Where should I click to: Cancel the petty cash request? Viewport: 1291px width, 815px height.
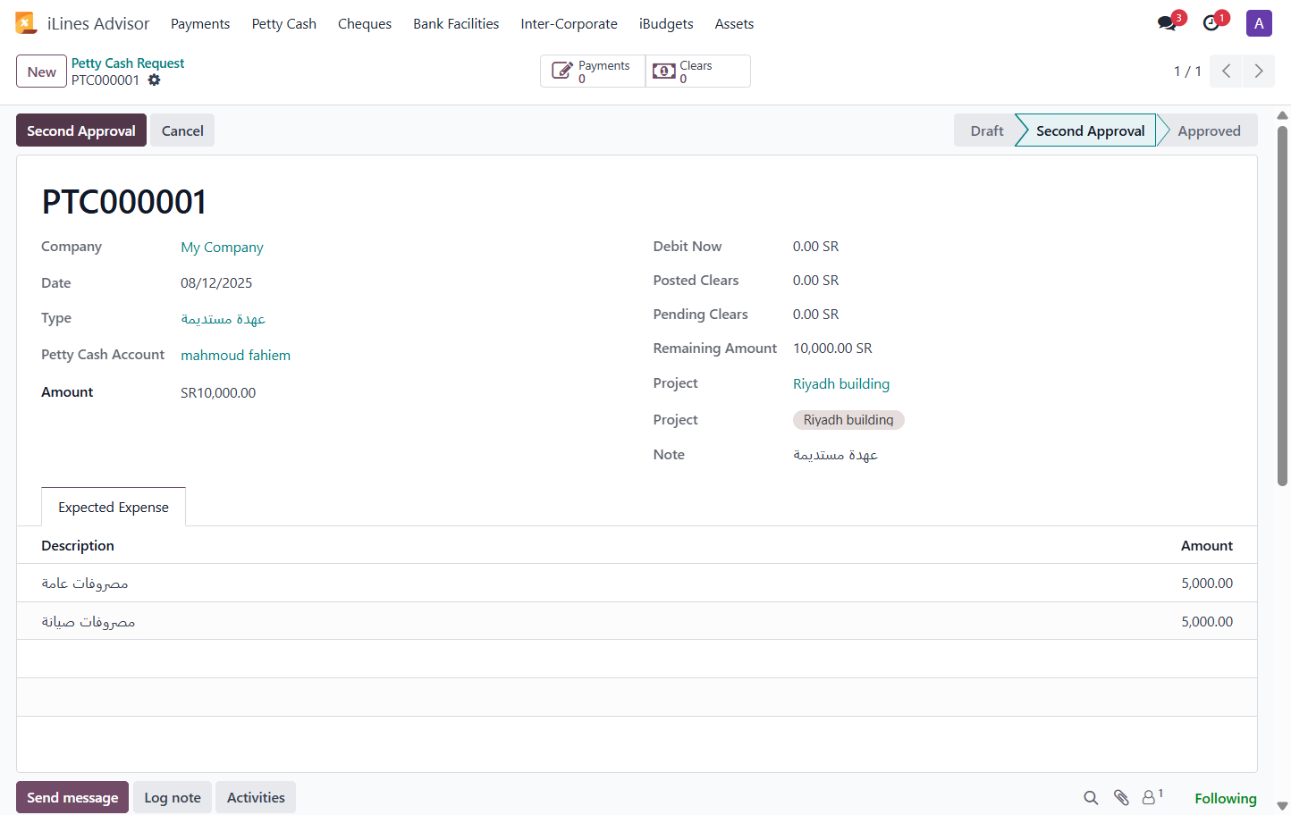tap(182, 130)
